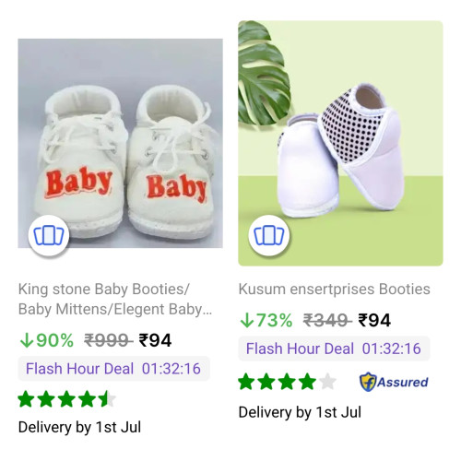
Task: Click green down arrow beside 90% discount
Action: tap(26, 340)
